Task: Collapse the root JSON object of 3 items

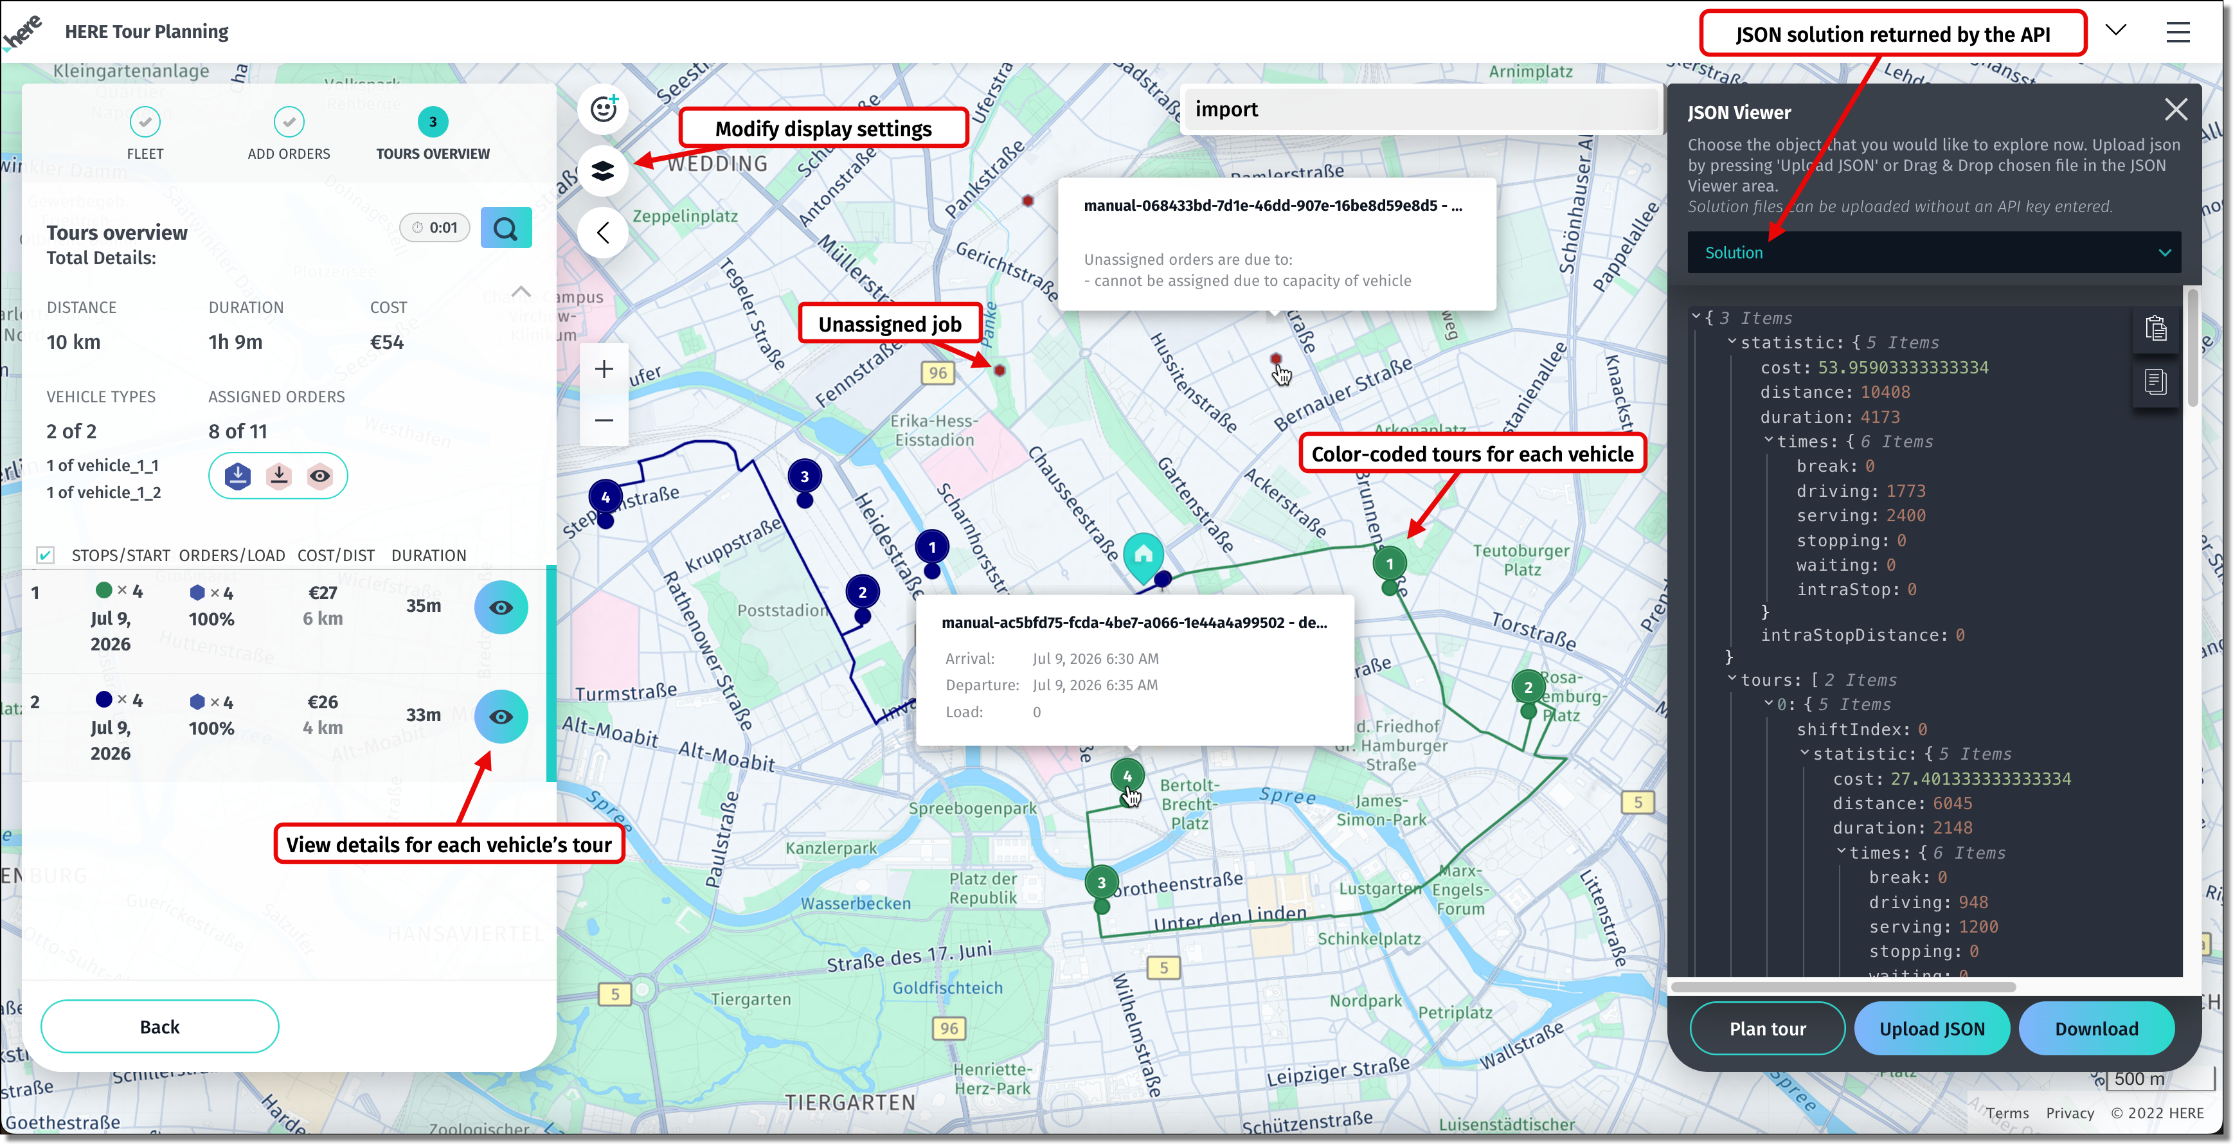Action: click(1696, 317)
